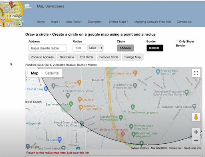Screen dimensions: 205x157
Task: Click the Heald Green United Reformed Church marker
Action: [x=82, y=123]
